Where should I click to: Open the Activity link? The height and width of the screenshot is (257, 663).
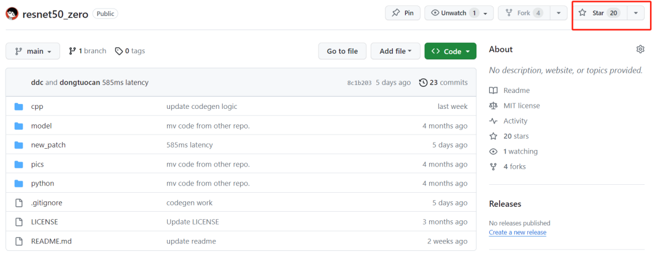516,121
